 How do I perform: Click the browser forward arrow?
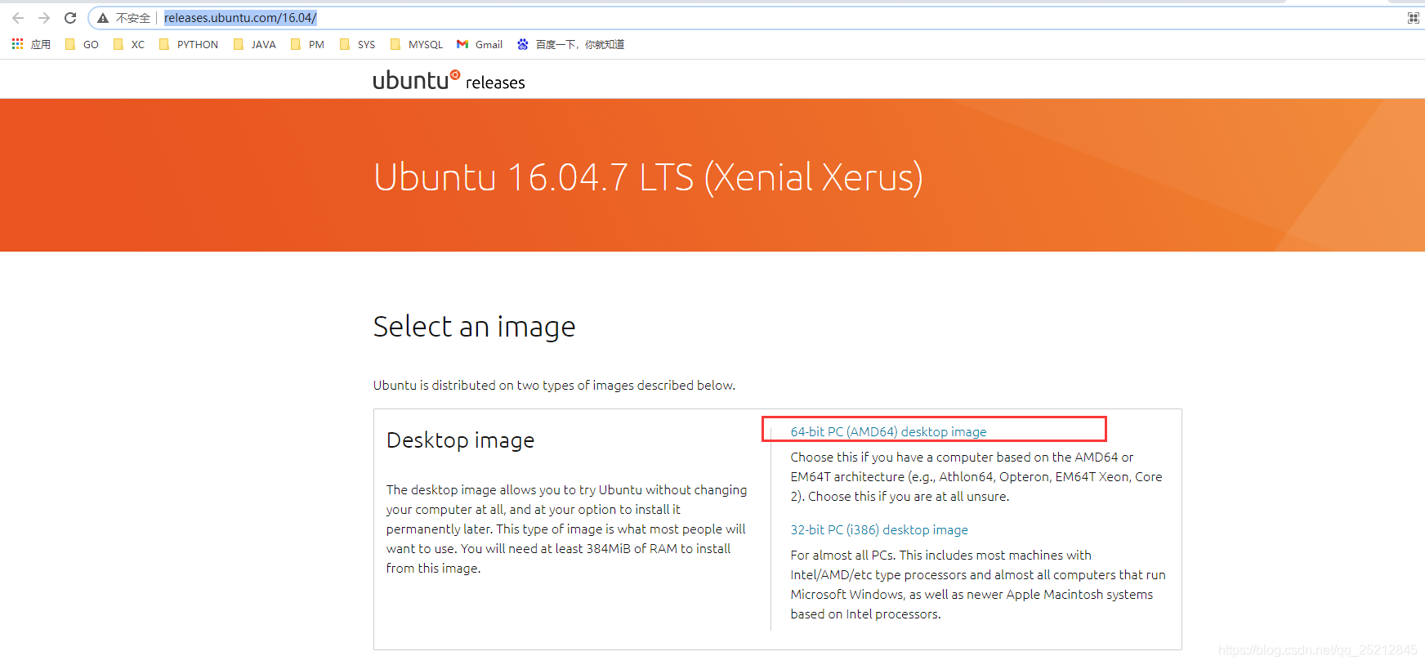[x=44, y=18]
